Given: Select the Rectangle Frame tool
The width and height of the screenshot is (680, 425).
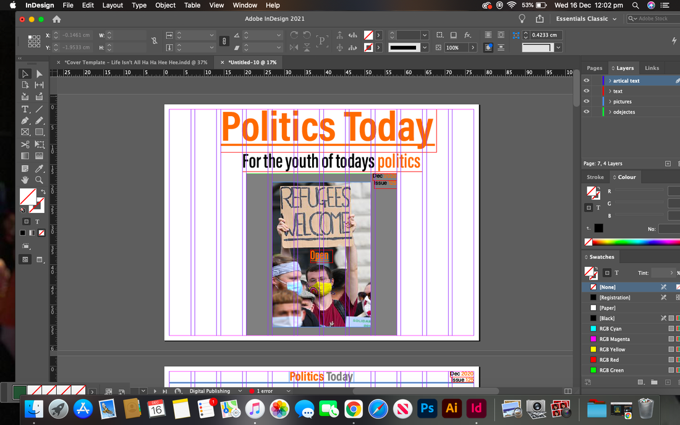Looking at the screenshot, I should click(x=25, y=132).
